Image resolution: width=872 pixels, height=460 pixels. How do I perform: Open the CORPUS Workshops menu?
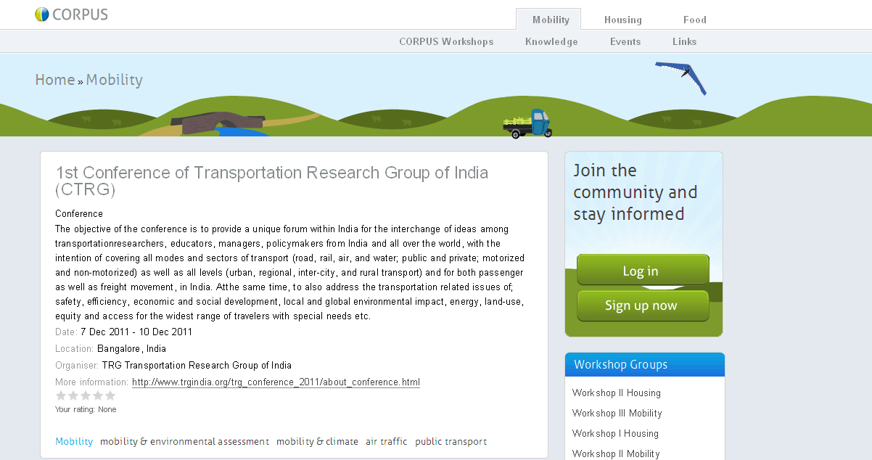(446, 41)
